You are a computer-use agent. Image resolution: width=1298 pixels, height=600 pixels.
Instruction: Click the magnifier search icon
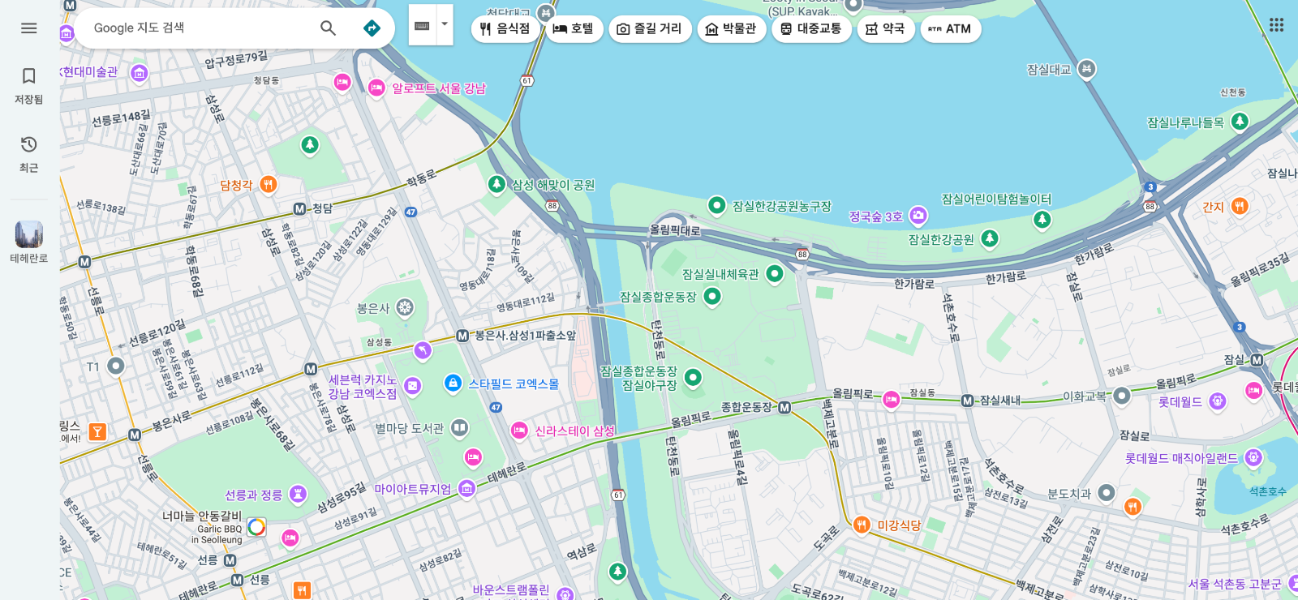click(328, 28)
